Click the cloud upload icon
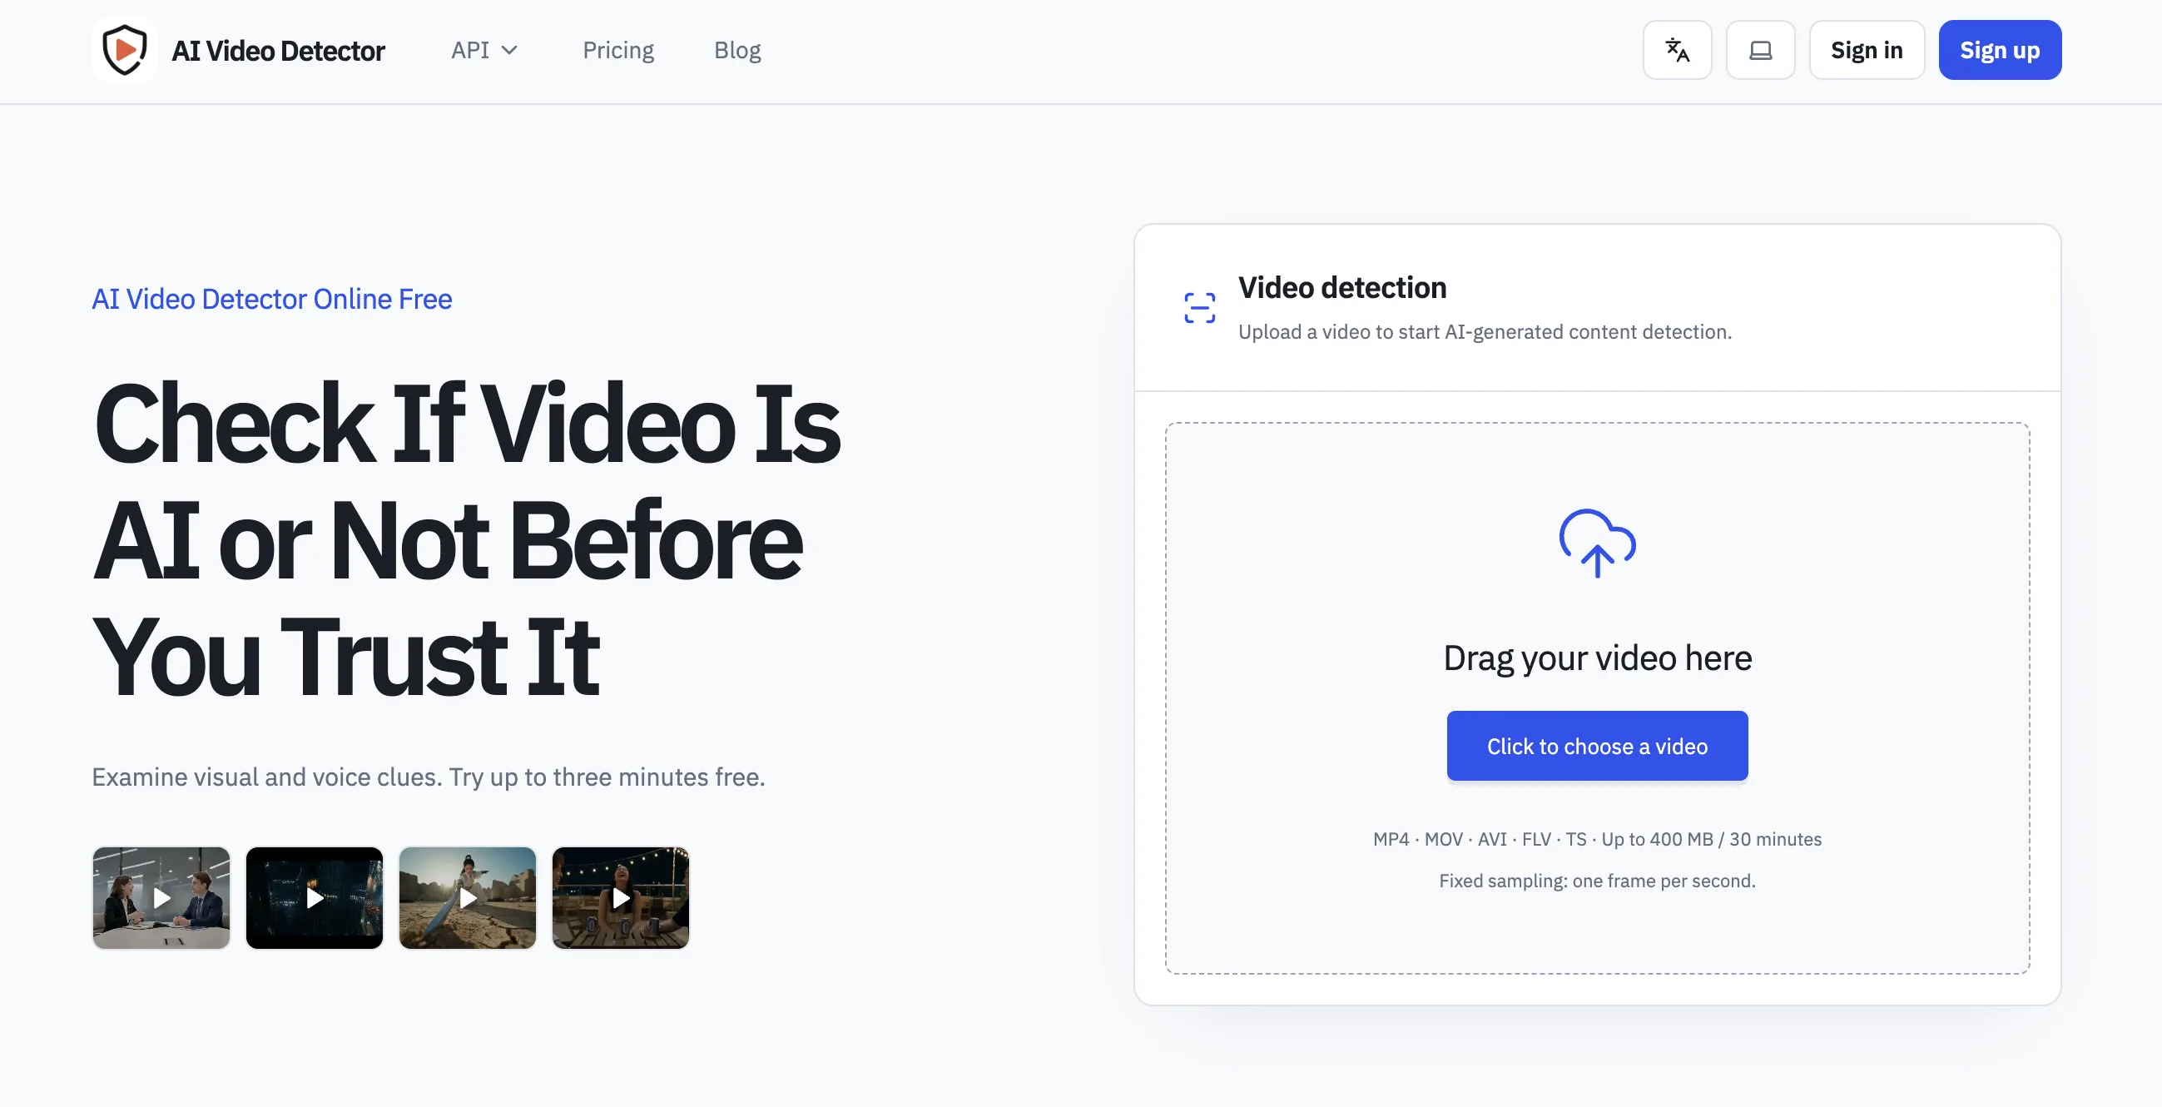Viewport: 2162px width, 1107px height. (x=1597, y=543)
